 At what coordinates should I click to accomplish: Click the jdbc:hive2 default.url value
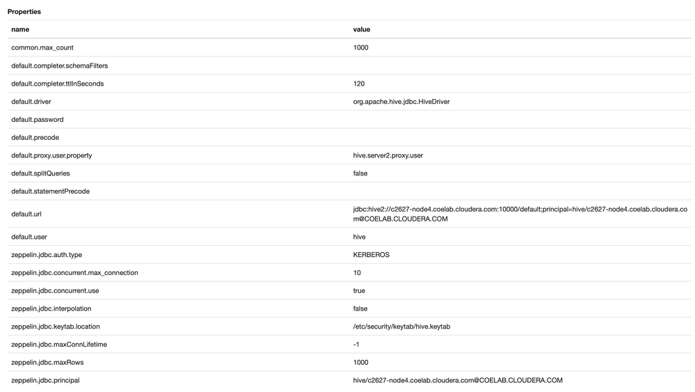point(520,214)
